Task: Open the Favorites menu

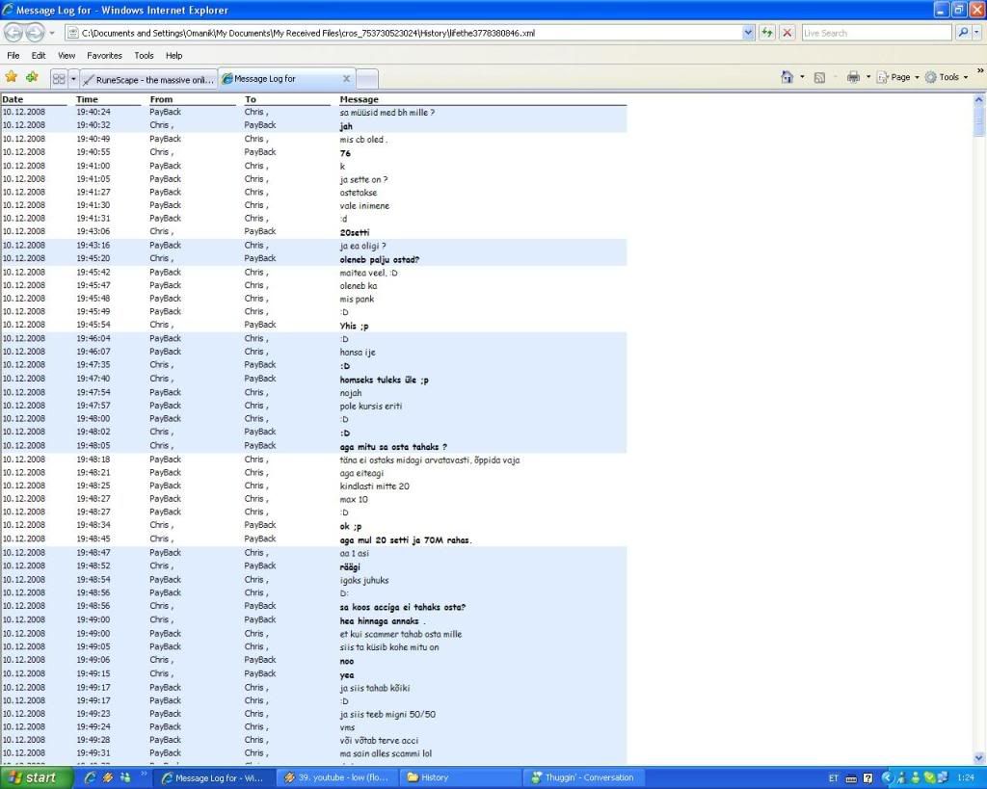Action: [104, 56]
